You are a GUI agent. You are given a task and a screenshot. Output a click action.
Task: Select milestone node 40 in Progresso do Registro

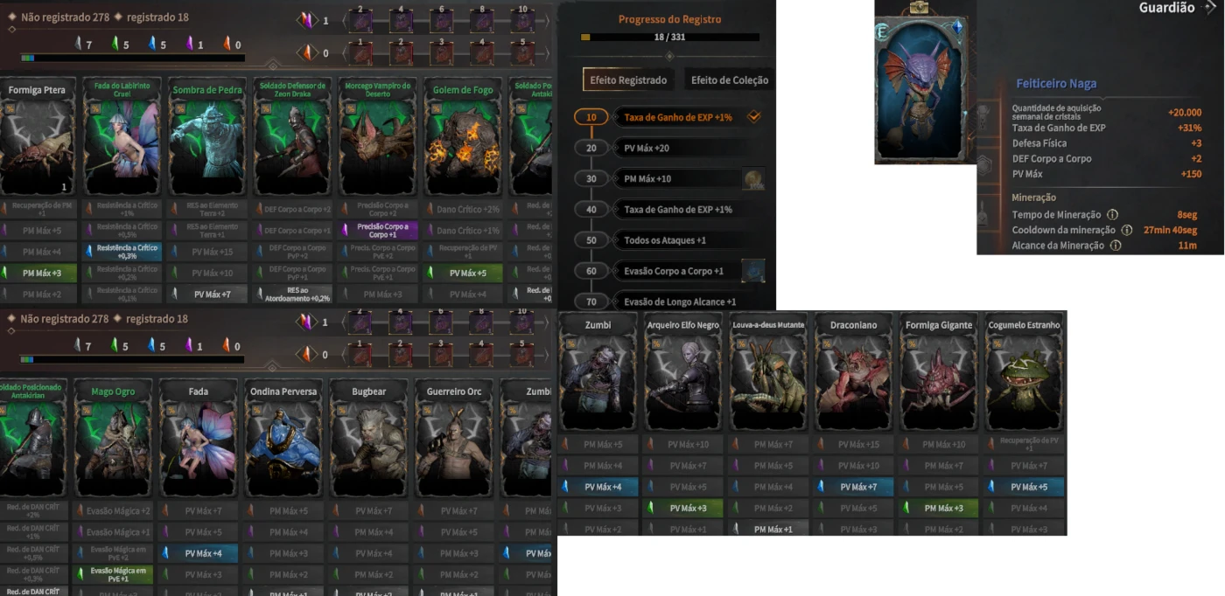(591, 210)
